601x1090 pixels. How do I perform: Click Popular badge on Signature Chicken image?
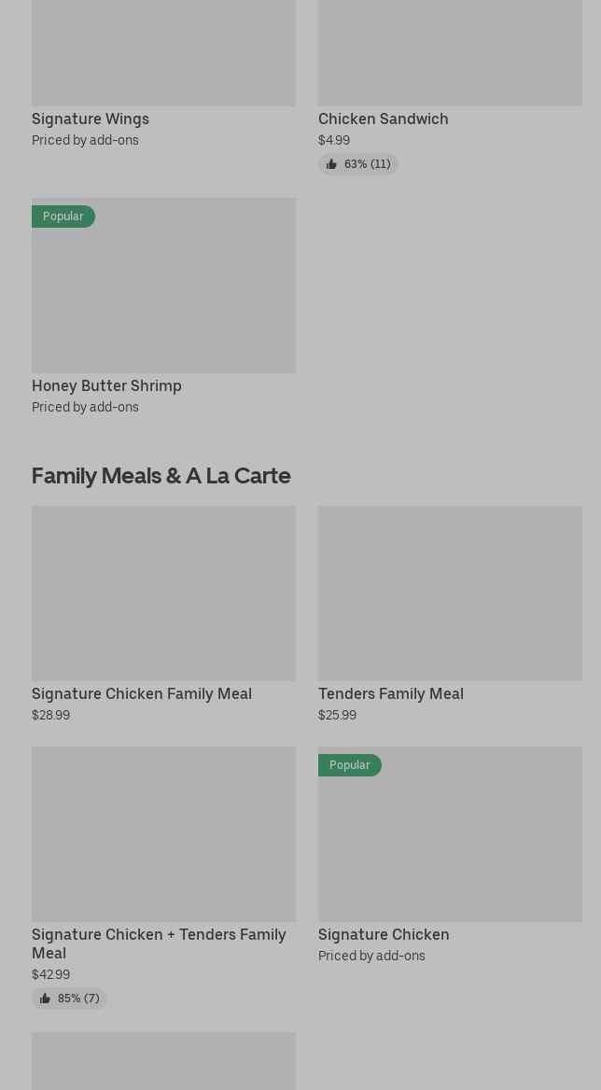click(x=349, y=764)
